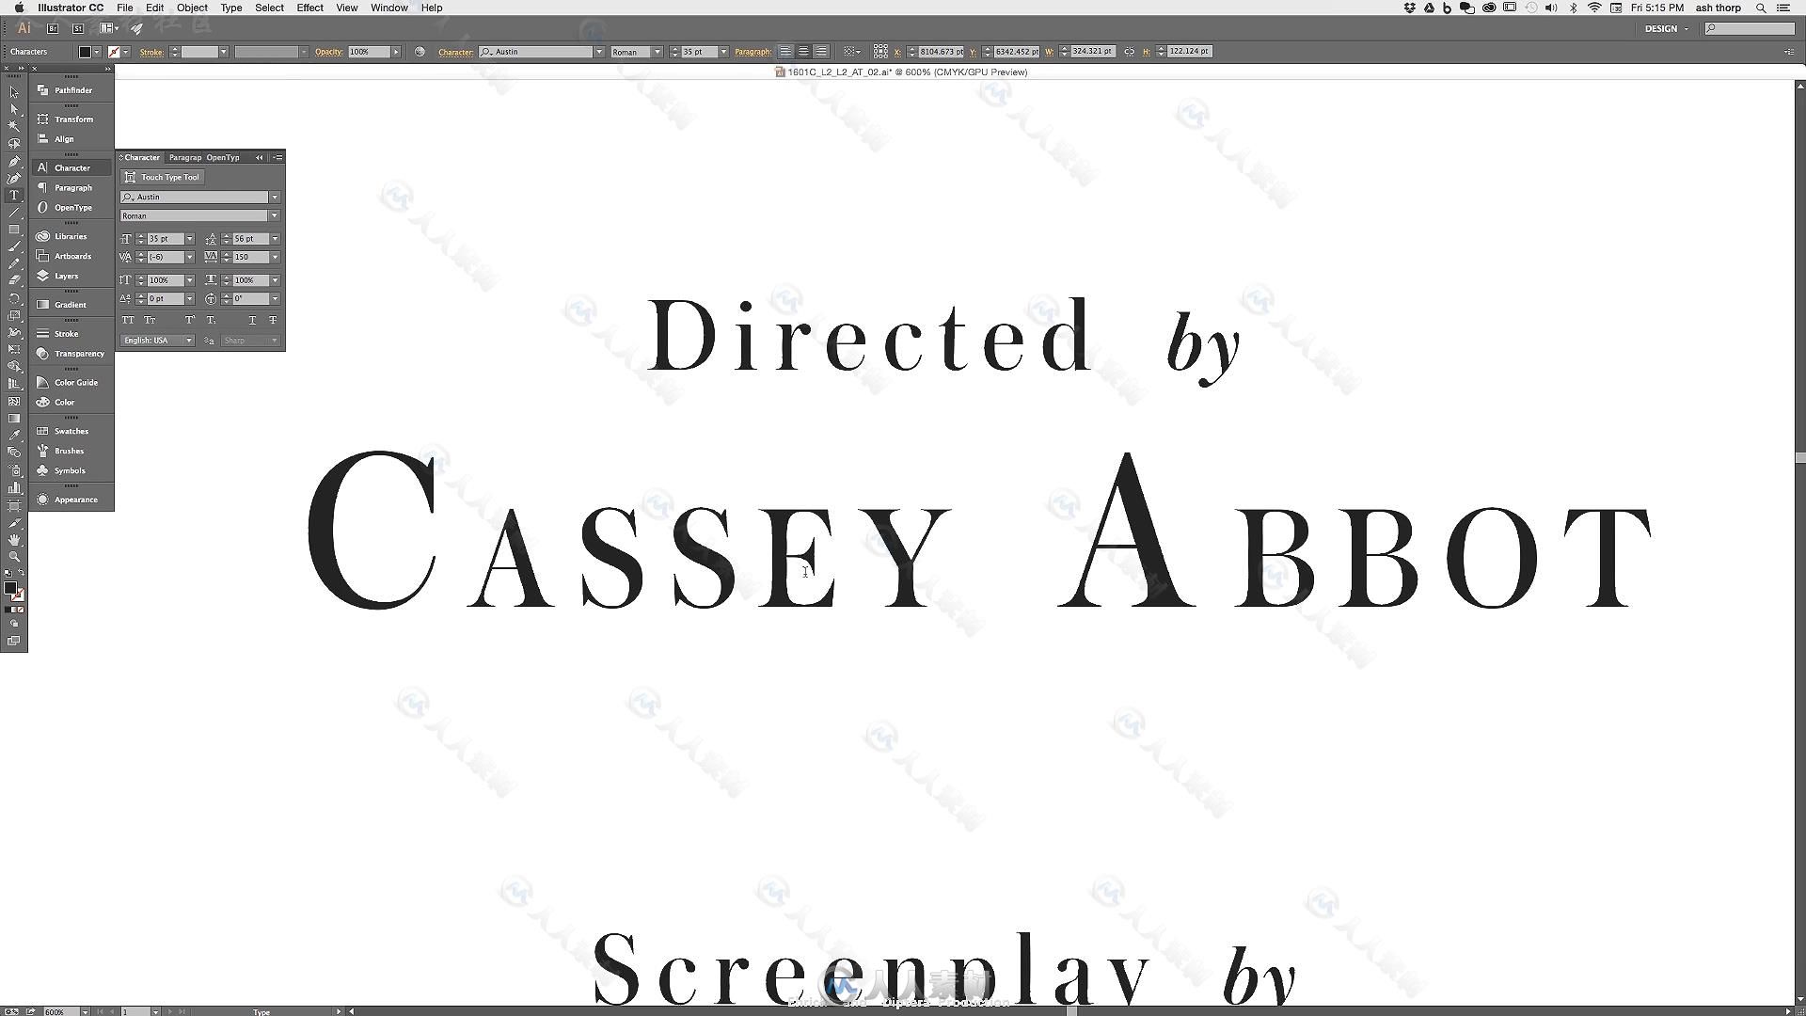Select the Type tool
This screenshot has width=1806, height=1016.
coord(13,196)
